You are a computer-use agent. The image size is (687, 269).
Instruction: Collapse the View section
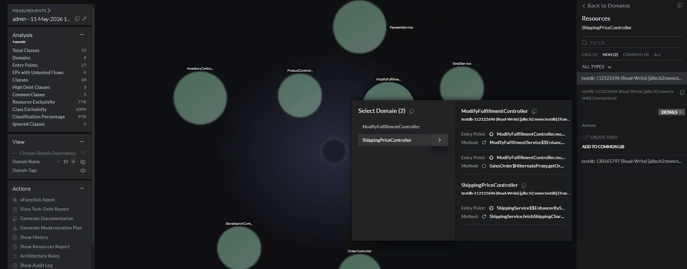pos(82,142)
